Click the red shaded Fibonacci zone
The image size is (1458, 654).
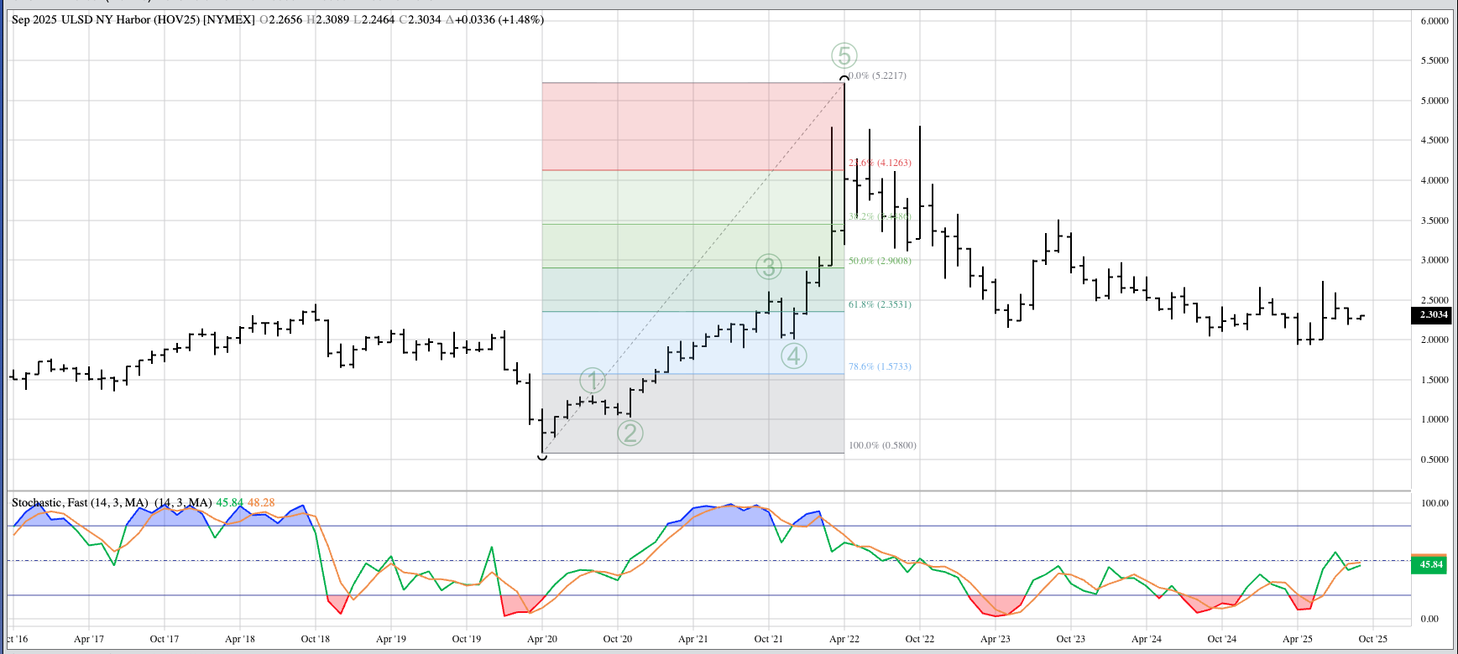point(692,126)
